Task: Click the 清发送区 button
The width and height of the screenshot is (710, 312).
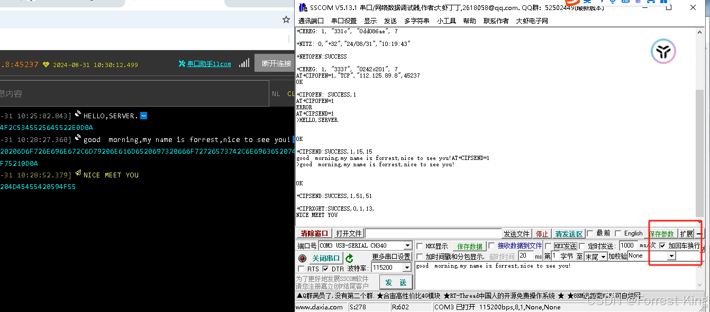Action: [569, 234]
